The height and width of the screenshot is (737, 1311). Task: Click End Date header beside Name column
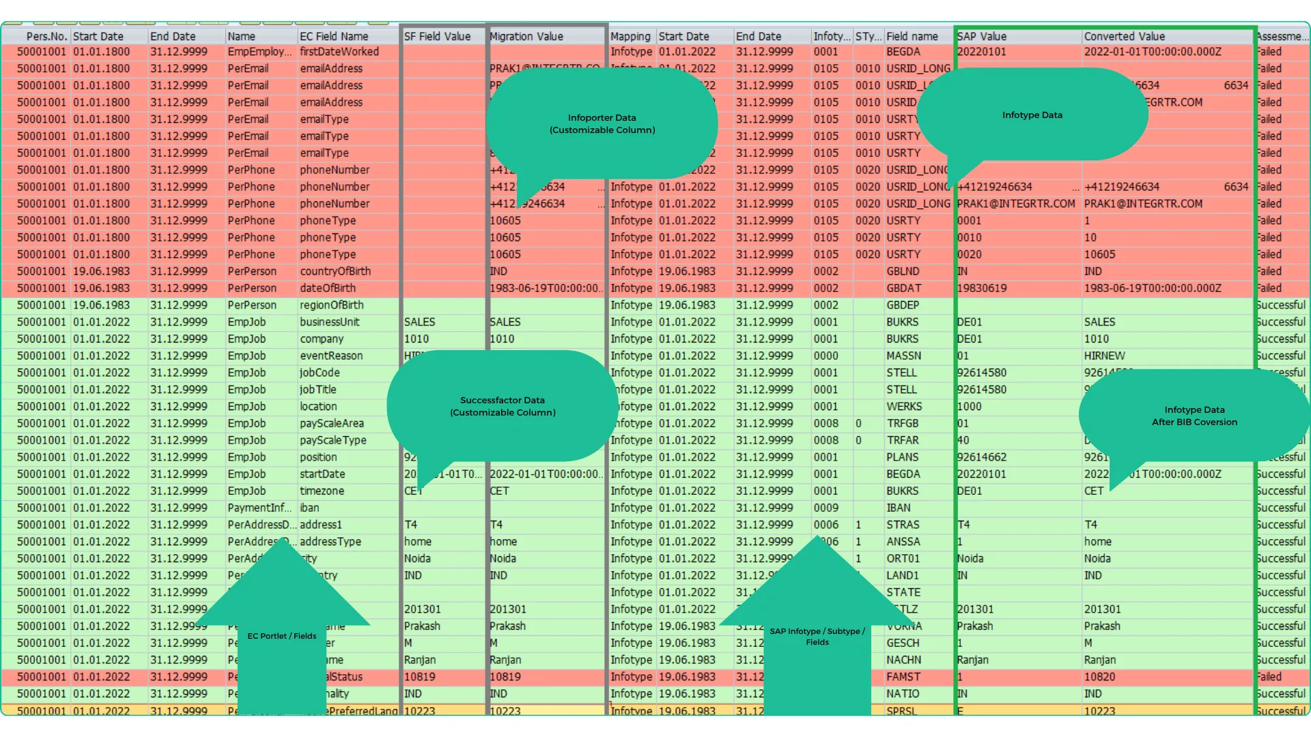pyautogui.click(x=187, y=36)
